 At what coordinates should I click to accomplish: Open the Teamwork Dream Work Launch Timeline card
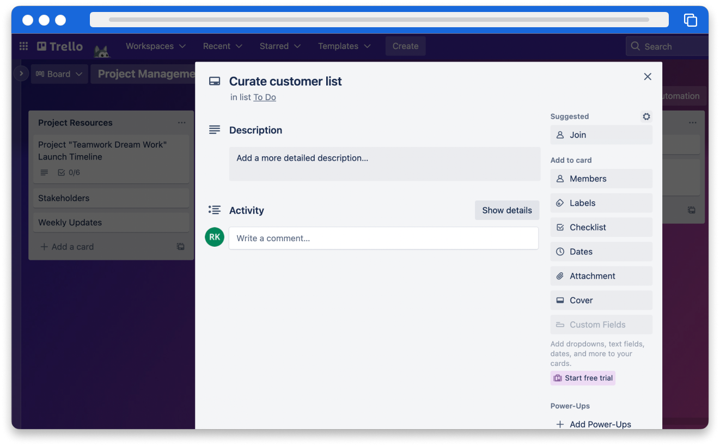[x=111, y=158]
